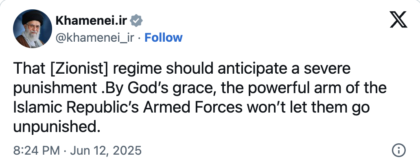The height and width of the screenshot is (166, 420).
Task: Click the phrase "By God's grace"
Action: point(149,89)
